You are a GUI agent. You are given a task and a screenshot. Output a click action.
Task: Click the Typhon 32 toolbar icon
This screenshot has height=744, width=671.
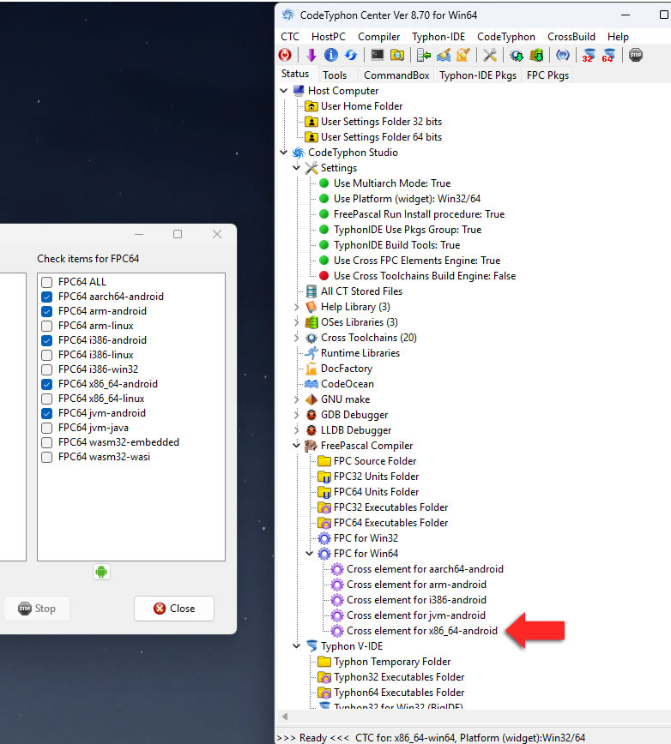coord(589,55)
